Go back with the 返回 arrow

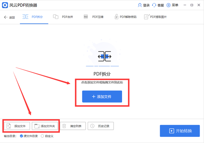[x=9, y=17]
